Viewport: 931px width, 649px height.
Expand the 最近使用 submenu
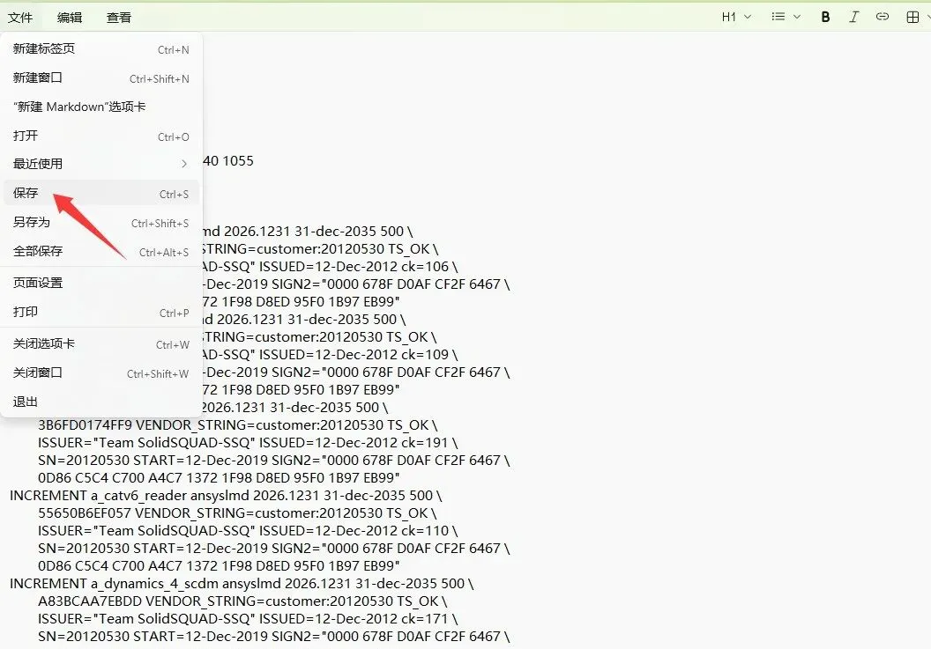click(101, 164)
